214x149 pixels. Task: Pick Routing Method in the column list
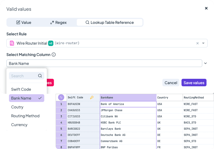[x=25, y=116]
